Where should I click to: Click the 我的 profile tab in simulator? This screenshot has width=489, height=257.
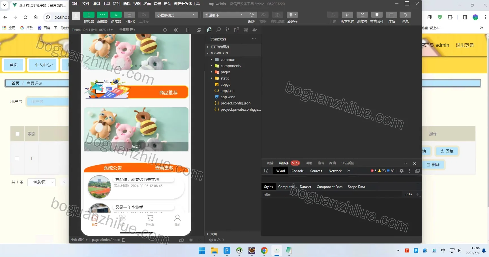tap(177, 220)
